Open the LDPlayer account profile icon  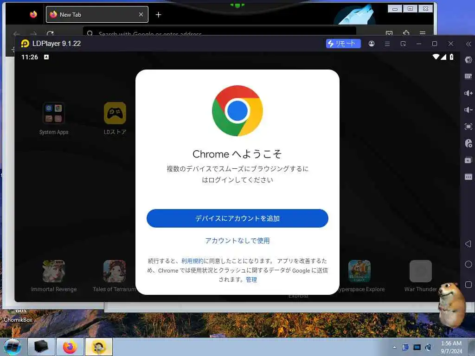372,44
